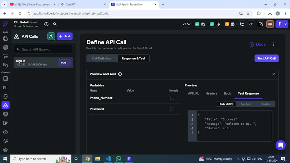The image size is (290, 163).
Task: Switch to API URL preview tab
Action: tap(193, 93)
